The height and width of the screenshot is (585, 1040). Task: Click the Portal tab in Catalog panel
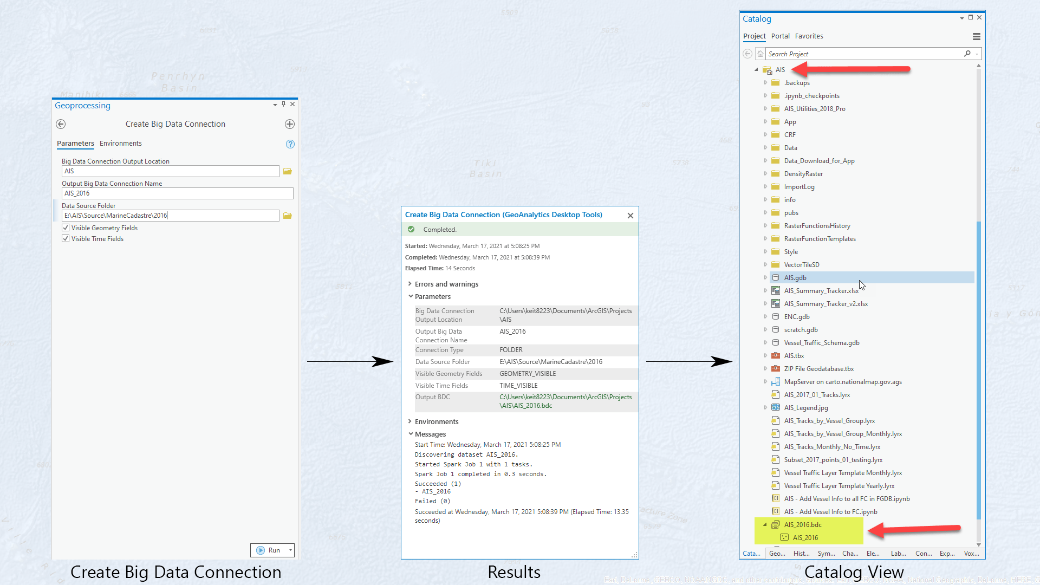tap(780, 36)
